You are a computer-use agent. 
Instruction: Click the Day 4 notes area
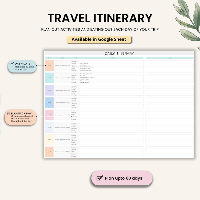(170, 103)
